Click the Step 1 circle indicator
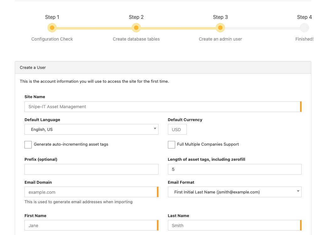 click(52, 28)
